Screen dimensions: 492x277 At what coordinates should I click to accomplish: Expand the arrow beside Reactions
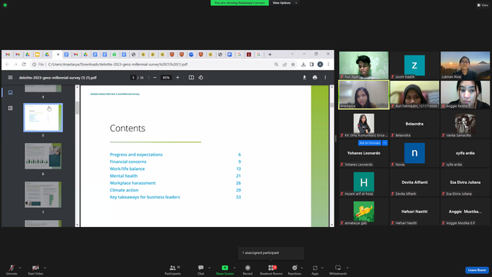(302, 268)
